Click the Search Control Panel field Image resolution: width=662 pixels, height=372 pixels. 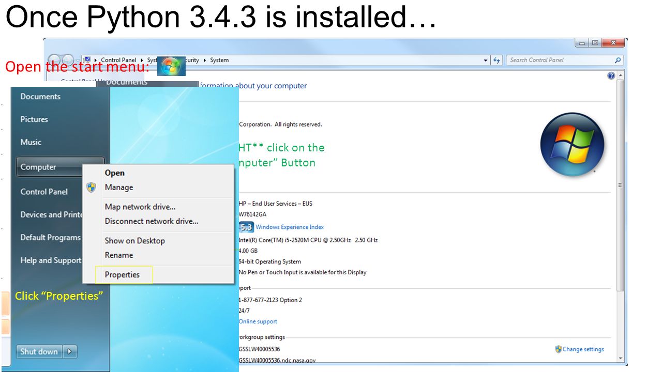[x=565, y=60]
